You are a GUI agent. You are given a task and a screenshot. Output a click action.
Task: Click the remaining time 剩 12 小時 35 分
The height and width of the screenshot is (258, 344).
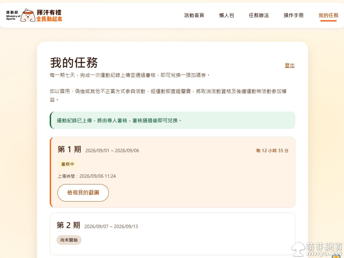[x=272, y=151]
